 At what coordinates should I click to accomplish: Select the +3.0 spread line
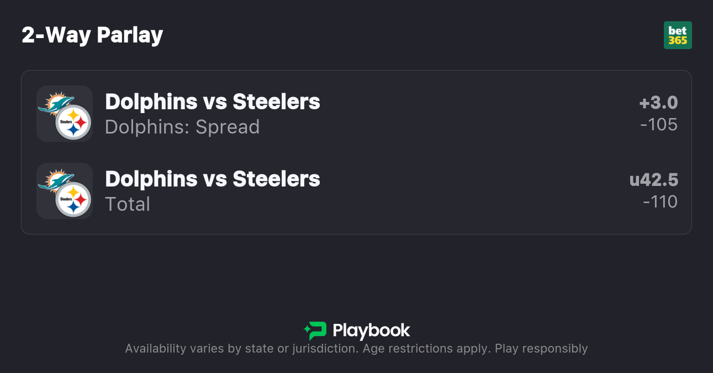[x=658, y=103]
